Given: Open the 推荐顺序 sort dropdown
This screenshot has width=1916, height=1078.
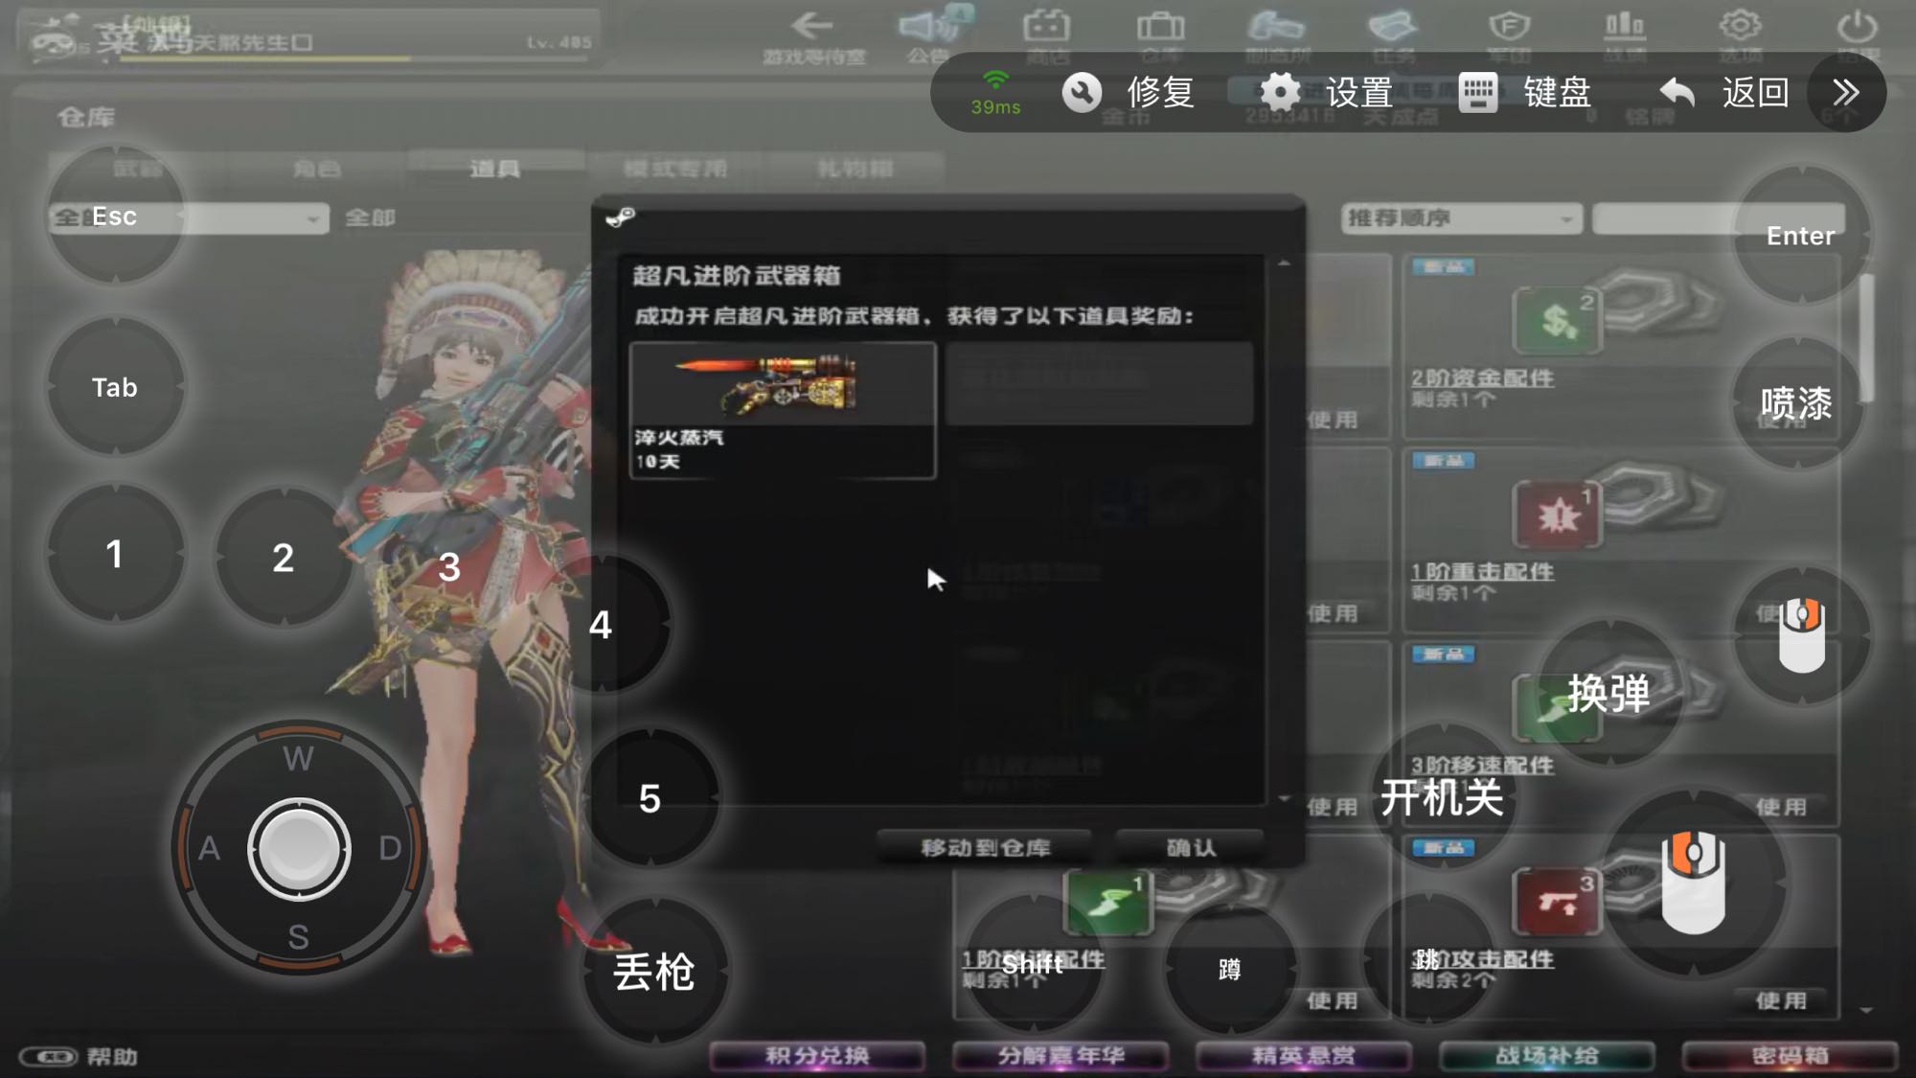Looking at the screenshot, I should click(1460, 218).
